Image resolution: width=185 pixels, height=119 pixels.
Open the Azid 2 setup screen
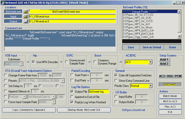164,64
